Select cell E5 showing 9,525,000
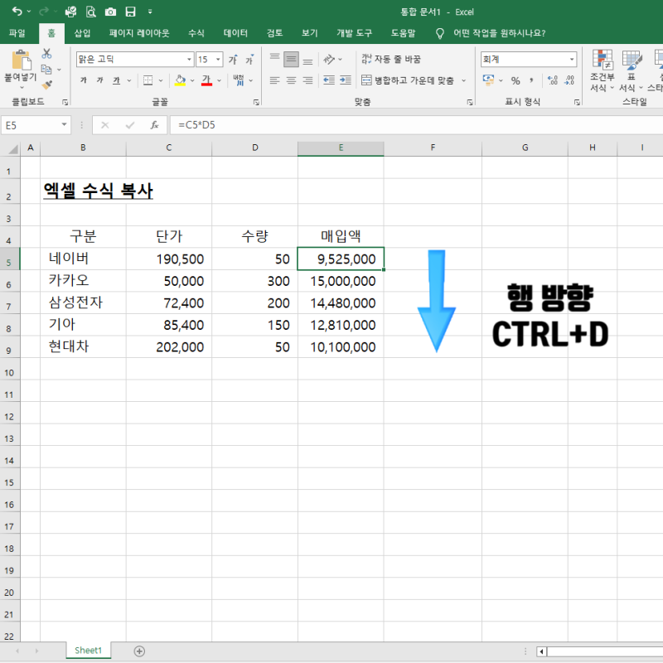The width and height of the screenshot is (663, 663). tap(341, 259)
